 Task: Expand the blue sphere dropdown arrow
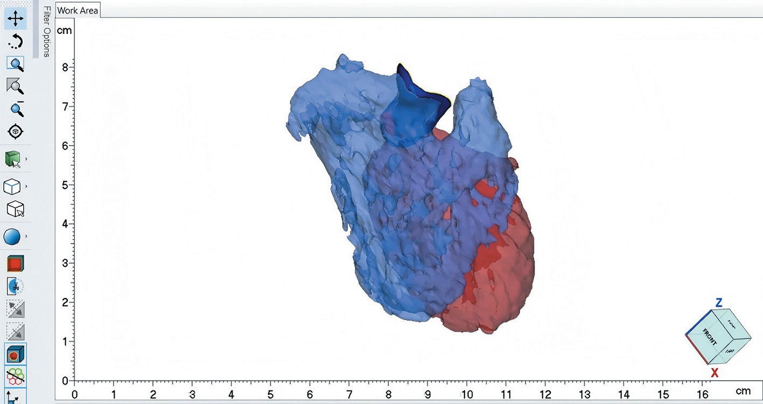(26, 236)
